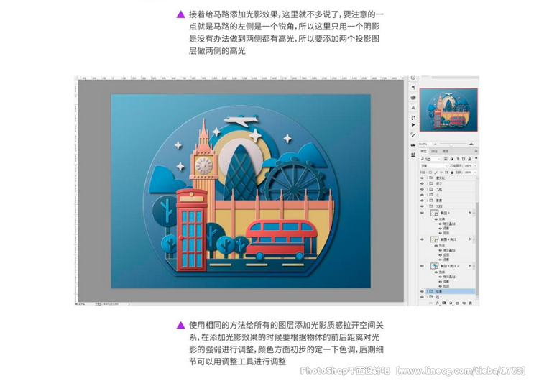Hide the 飞机 group layer eye
This screenshot has width=539, height=381.
point(422,189)
